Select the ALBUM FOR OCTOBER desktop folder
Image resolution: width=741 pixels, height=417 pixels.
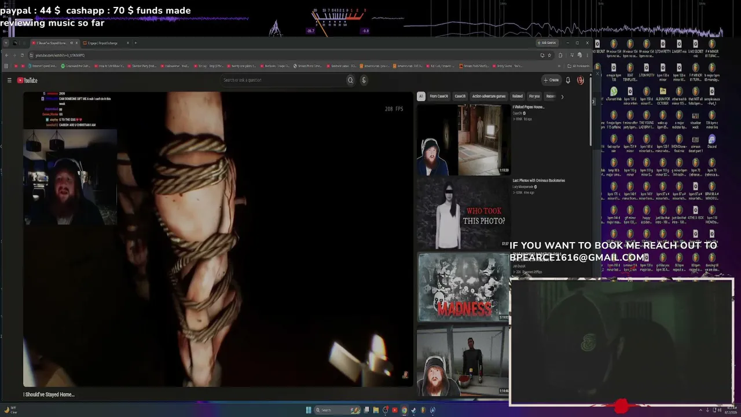coord(663,94)
